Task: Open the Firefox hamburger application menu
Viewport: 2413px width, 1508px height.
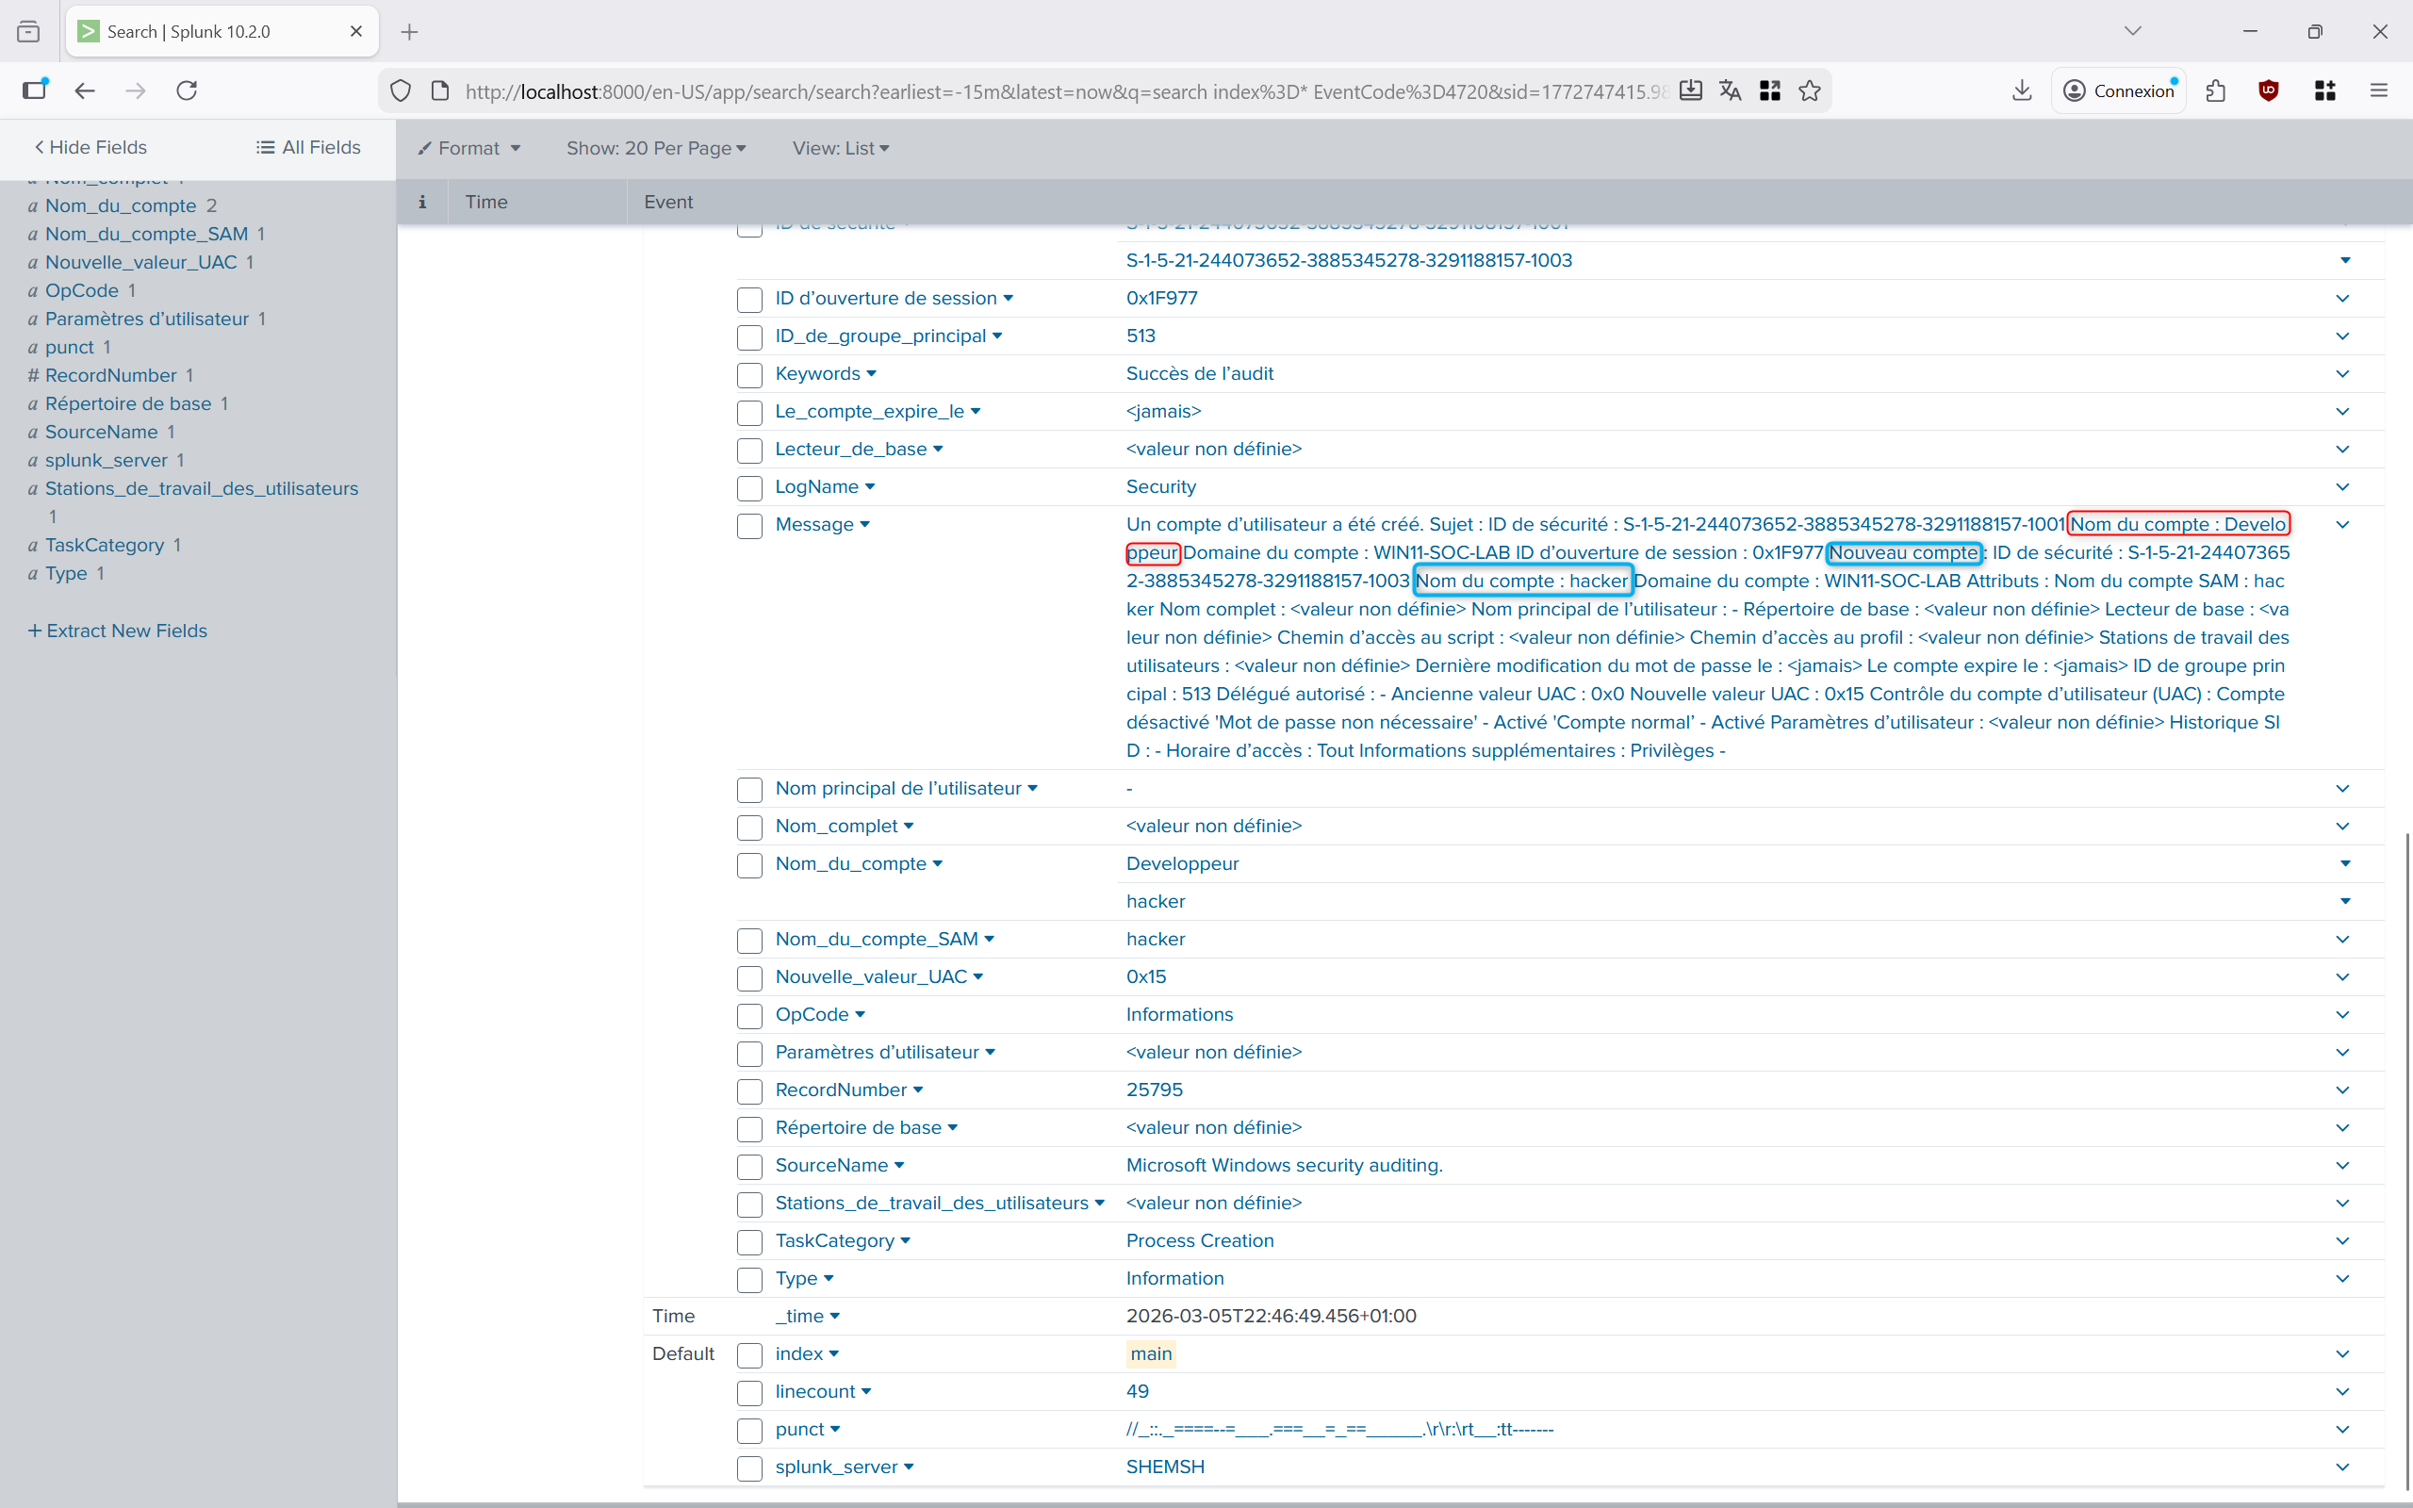Action: 2379,90
